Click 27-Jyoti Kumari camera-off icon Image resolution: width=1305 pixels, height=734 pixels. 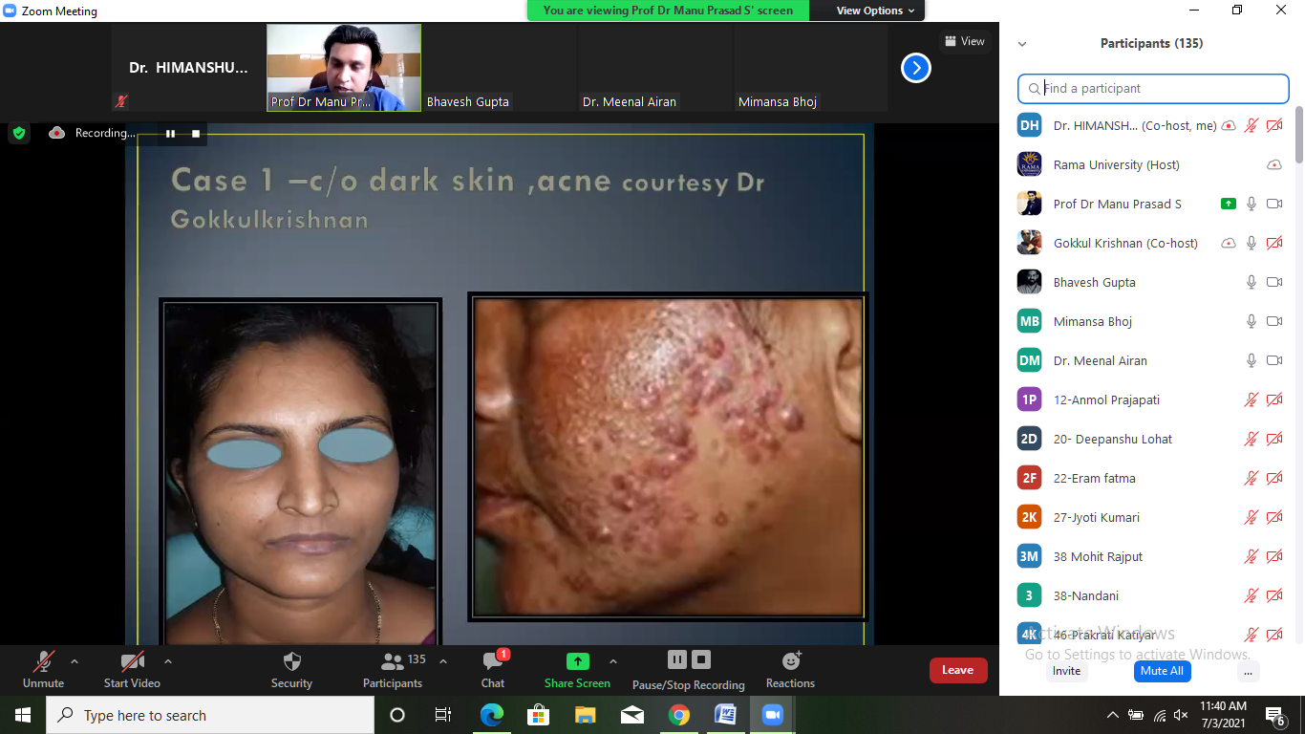[1274, 517]
